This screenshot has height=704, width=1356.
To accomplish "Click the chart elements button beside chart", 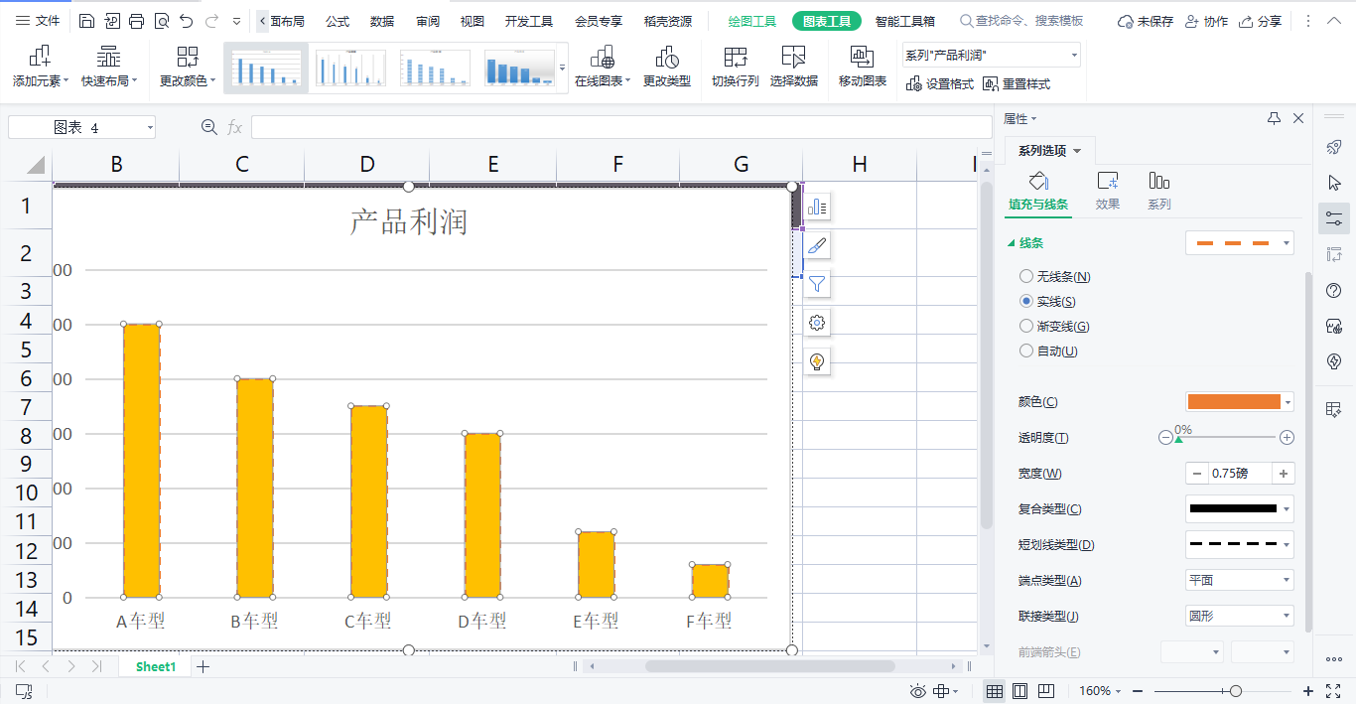I will 817,207.
